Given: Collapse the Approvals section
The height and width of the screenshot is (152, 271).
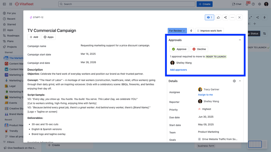Looking at the screenshot, I should 240,40.
